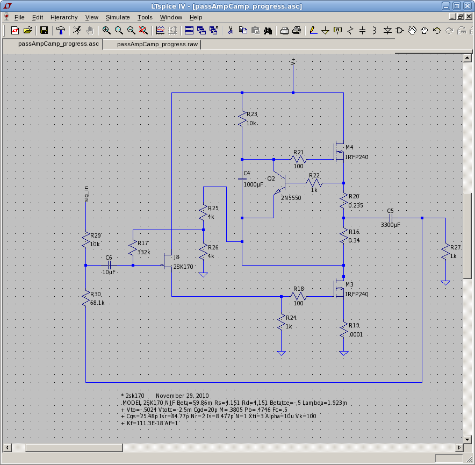Click the close all windows toolbar icon
Screen dimensions: 475x465
coord(214,30)
